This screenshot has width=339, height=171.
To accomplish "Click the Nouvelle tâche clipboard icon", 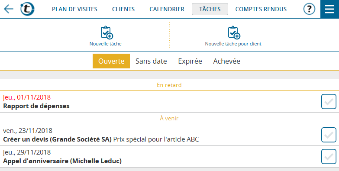I will [107, 32].
